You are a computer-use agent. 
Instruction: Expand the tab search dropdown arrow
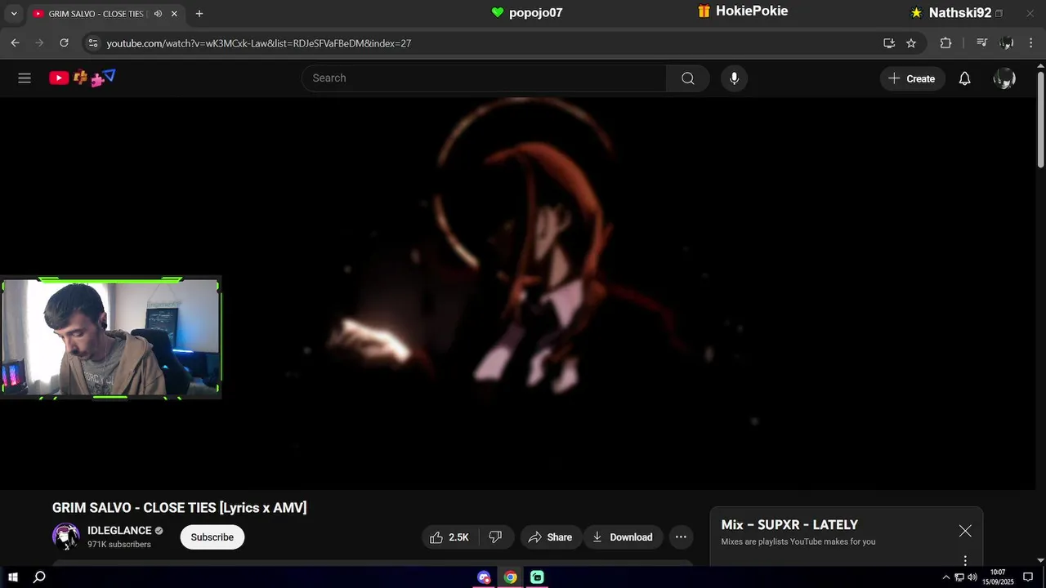pos(13,14)
